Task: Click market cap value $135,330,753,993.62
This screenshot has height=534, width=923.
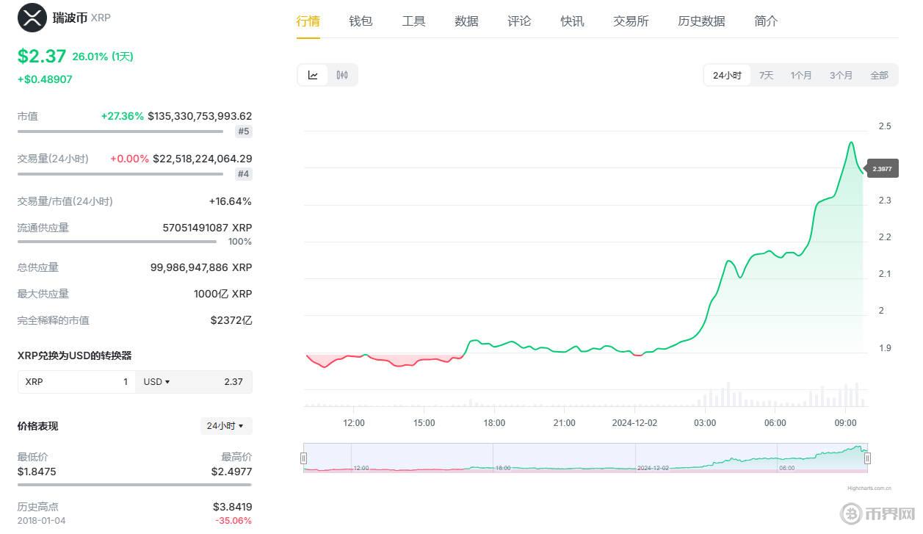Action: (x=200, y=116)
